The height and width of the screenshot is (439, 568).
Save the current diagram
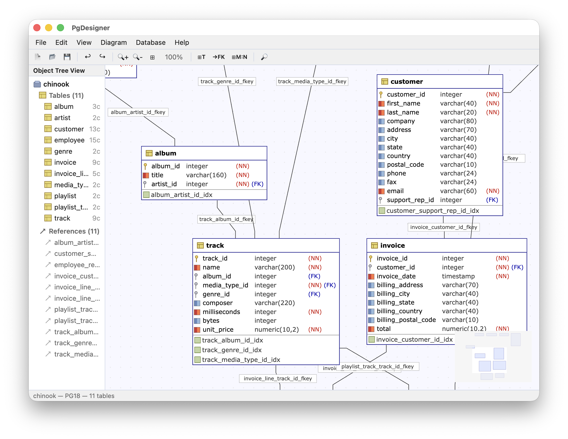click(x=67, y=57)
